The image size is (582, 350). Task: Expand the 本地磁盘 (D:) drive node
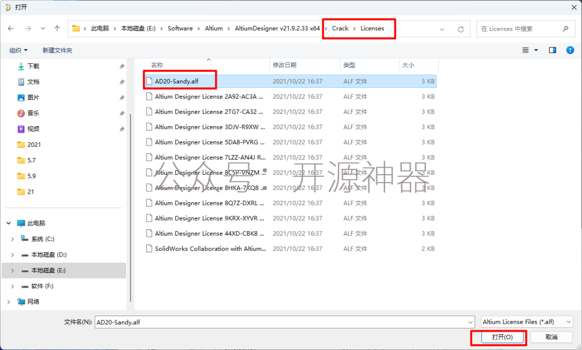tap(12, 255)
